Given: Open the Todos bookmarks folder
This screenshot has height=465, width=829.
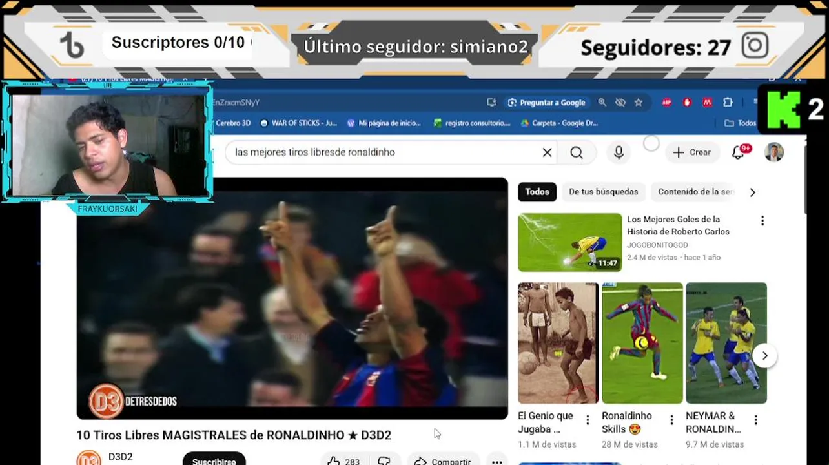Looking at the screenshot, I should (740, 123).
